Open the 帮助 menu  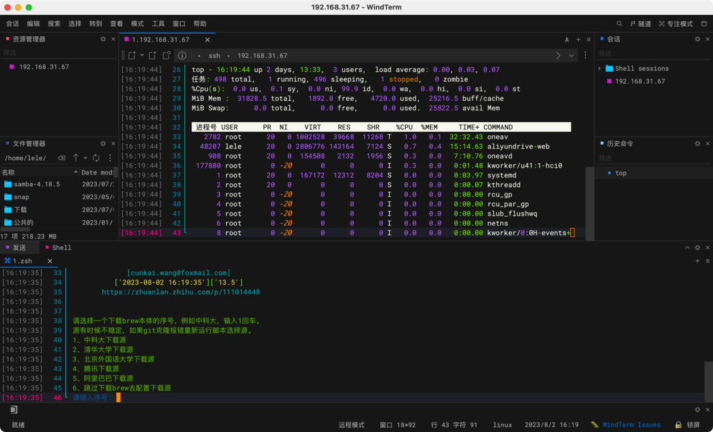pos(200,24)
